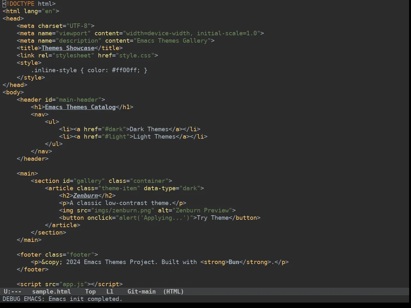The height and width of the screenshot is (308, 411).
Task: Click the Git-main branch indicator
Action: [x=142, y=292]
